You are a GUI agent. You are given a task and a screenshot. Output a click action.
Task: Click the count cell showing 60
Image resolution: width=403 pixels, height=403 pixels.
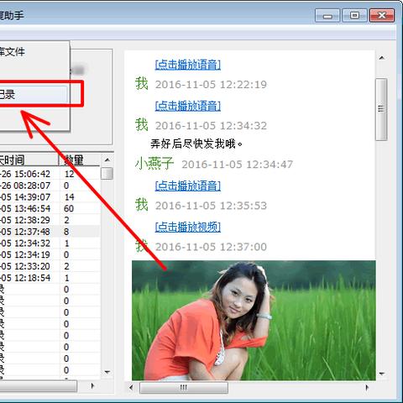point(69,208)
